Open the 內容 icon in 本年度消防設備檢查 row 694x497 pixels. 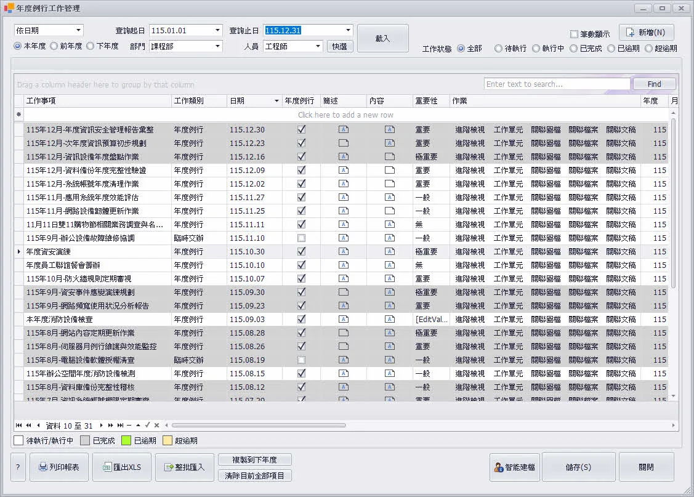tap(389, 319)
